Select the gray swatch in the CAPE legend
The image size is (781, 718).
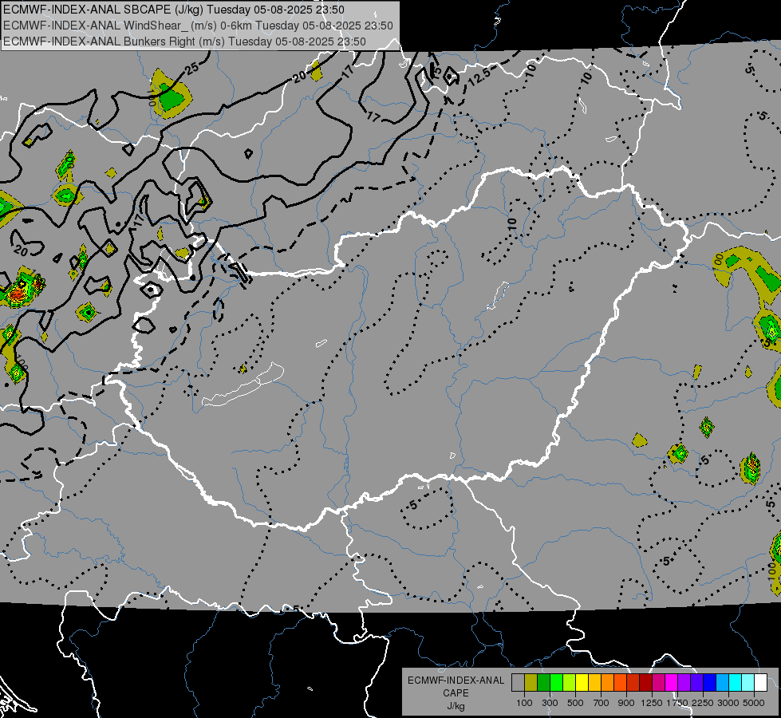[518, 683]
